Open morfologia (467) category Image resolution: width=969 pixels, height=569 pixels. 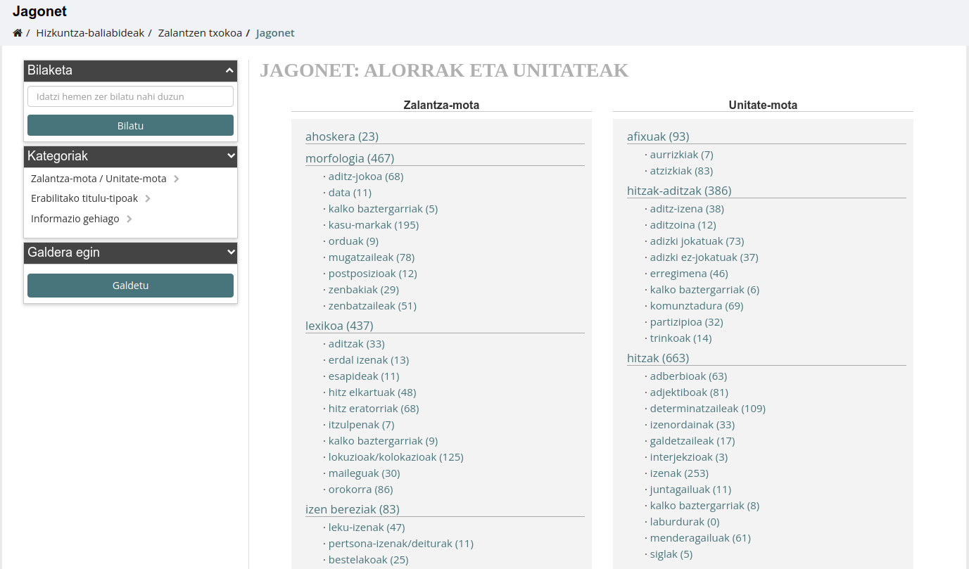(x=350, y=158)
